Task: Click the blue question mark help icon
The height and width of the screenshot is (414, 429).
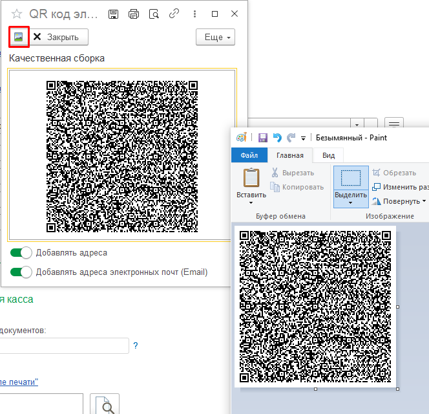Action: pos(136,345)
